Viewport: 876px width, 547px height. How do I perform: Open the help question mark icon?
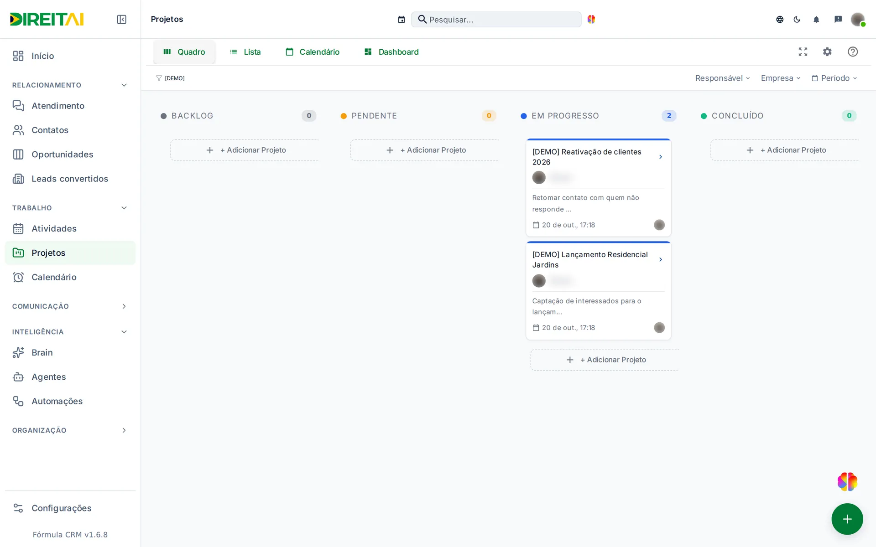[x=853, y=52]
